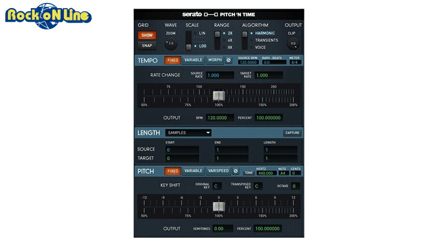This screenshot has height=247, width=435.
Task: Select Pitch VARIABLE mode
Action: pyautogui.click(x=193, y=171)
